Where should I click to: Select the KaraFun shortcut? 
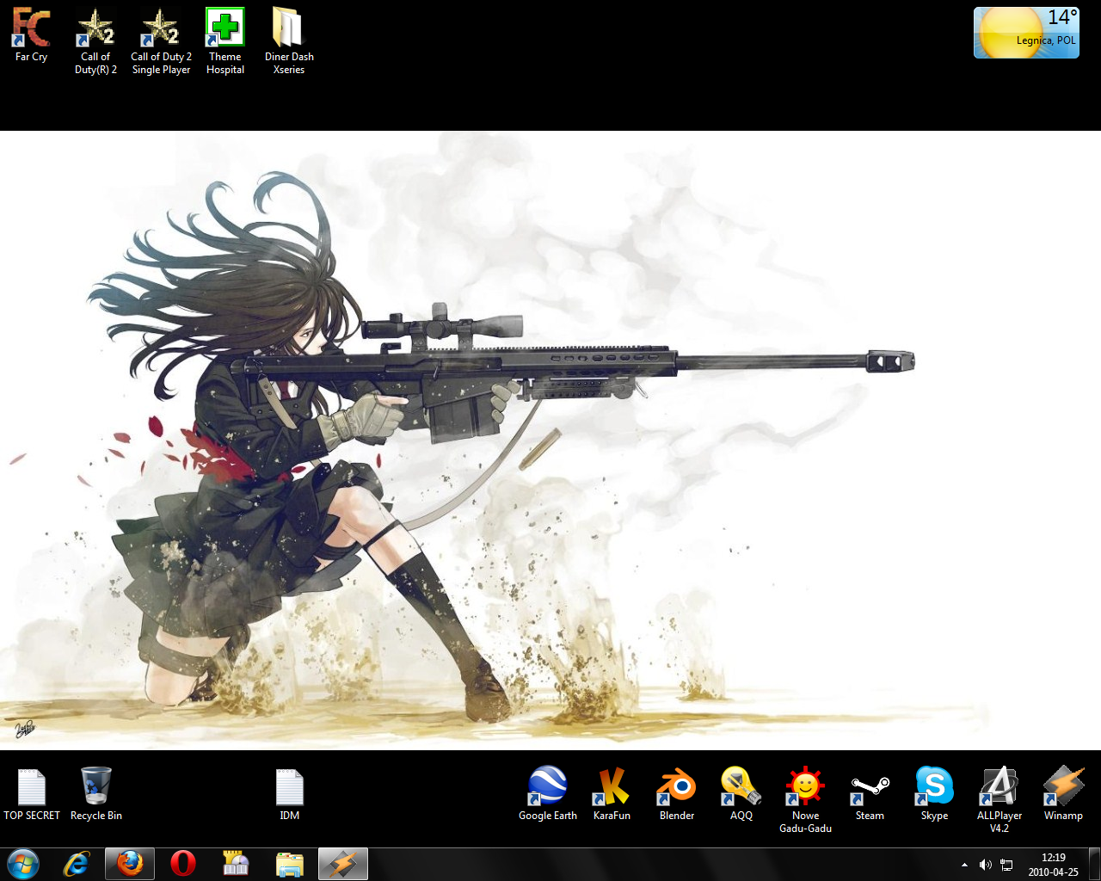click(x=612, y=794)
